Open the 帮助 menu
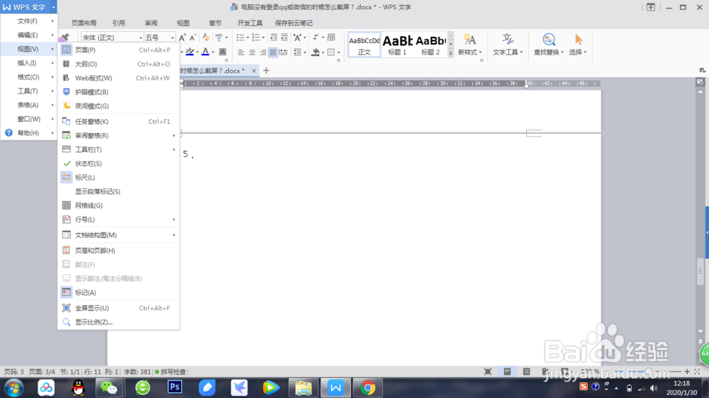The height and width of the screenshot is (398, 709). pyautogui.click(x=29, y=133)
